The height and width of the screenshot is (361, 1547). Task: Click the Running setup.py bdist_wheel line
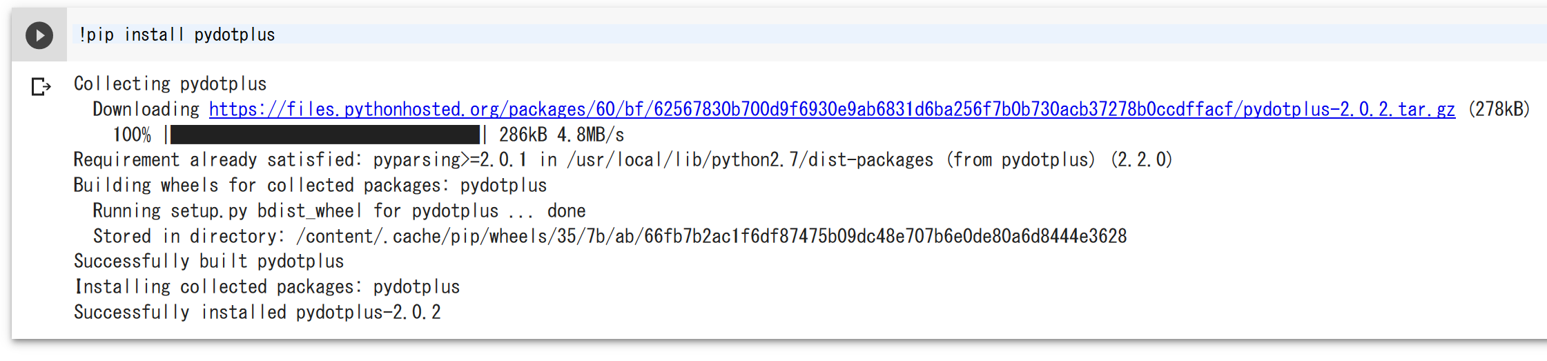(x=339, y=211)
